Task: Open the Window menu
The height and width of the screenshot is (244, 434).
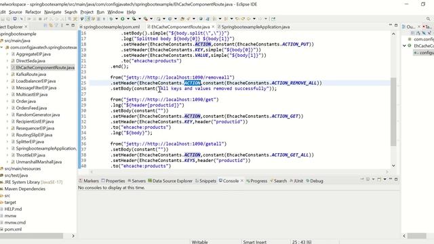Action: [115, 12]
